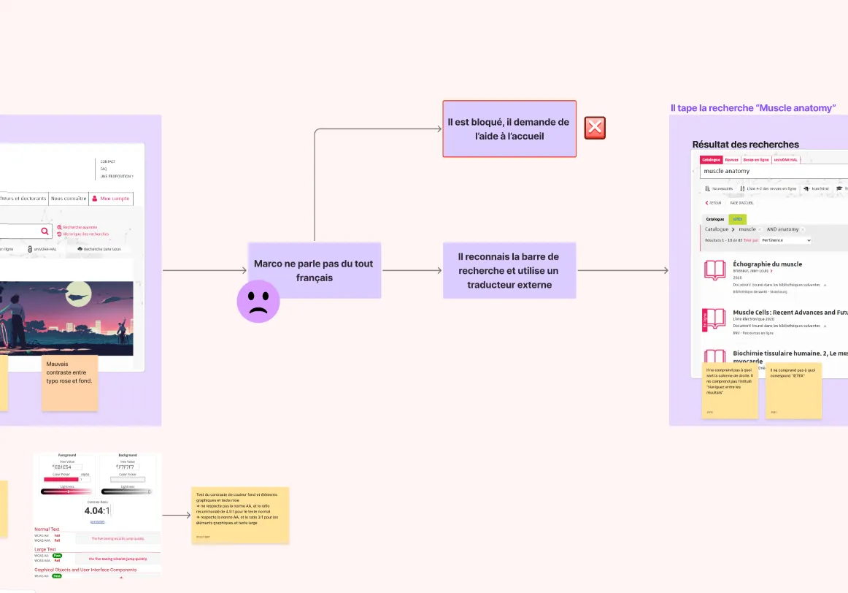
Task: Open the Revues tab in search results
Action: 732,160
